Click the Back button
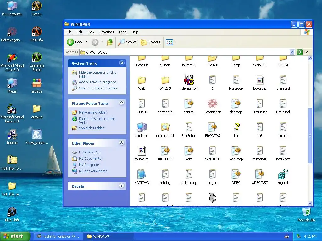 75,42
